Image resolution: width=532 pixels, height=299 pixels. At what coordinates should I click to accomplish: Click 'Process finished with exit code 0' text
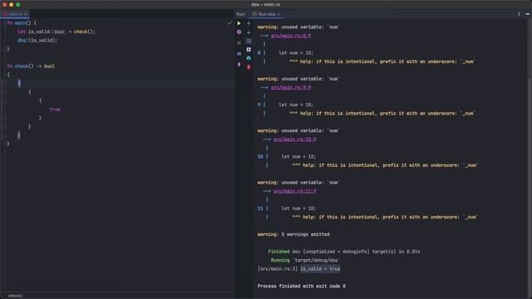tap(301, 286)
